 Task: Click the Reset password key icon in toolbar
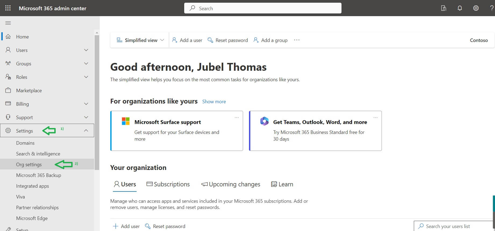coord(210,40)
